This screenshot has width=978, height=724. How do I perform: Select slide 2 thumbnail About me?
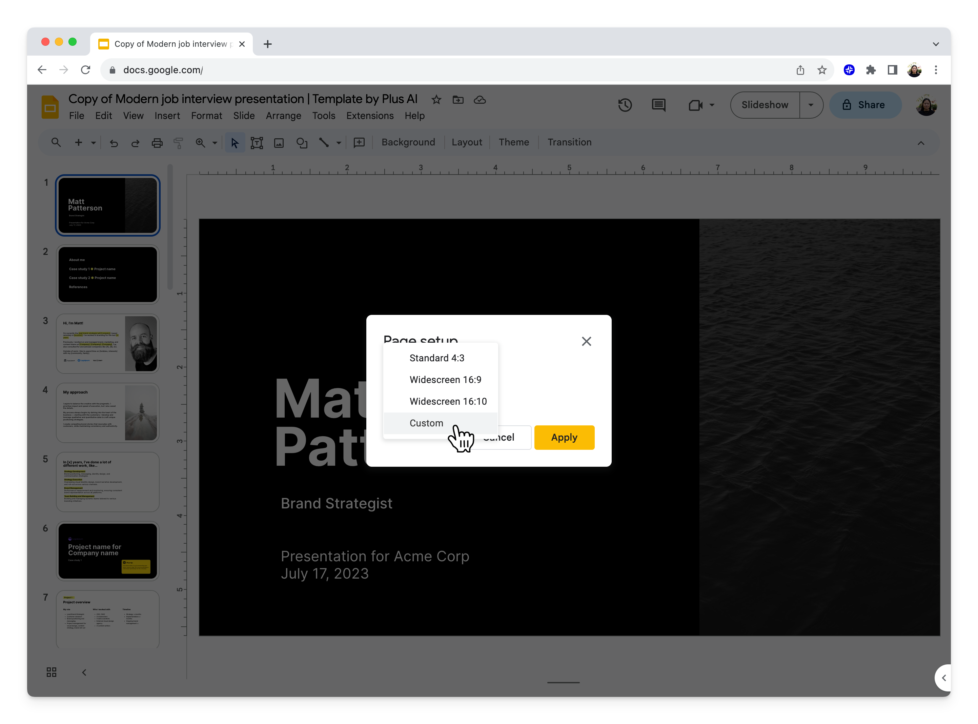108,274
